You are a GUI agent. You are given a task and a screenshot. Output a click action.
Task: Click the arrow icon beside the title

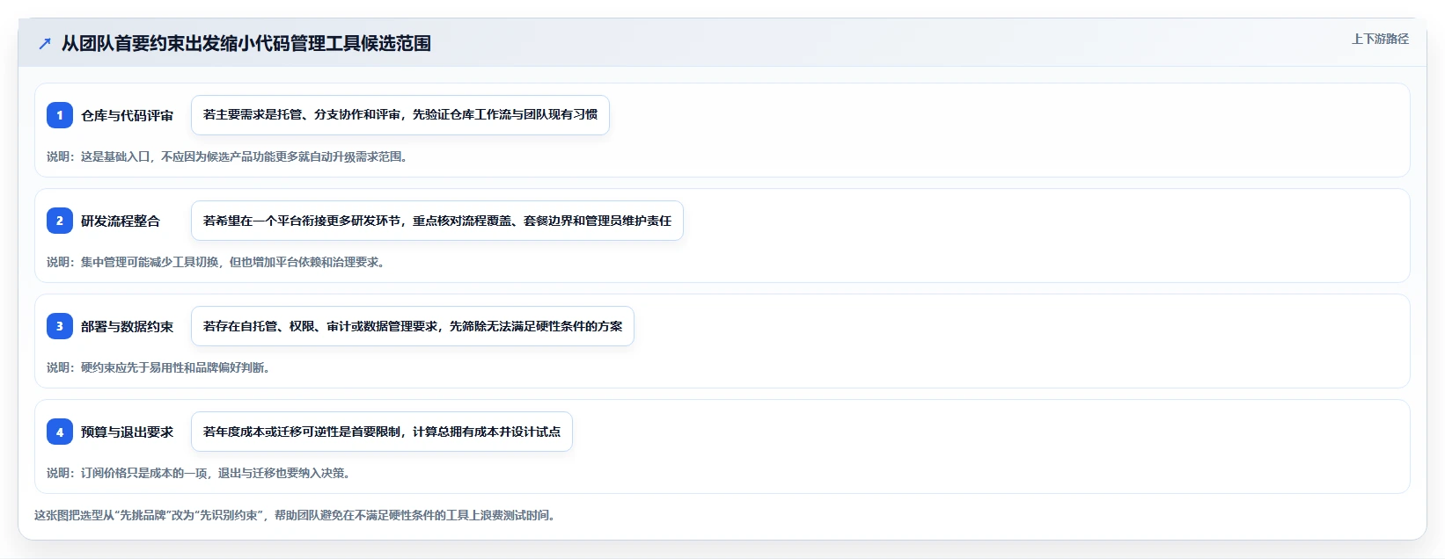click(x=45, y=43)
